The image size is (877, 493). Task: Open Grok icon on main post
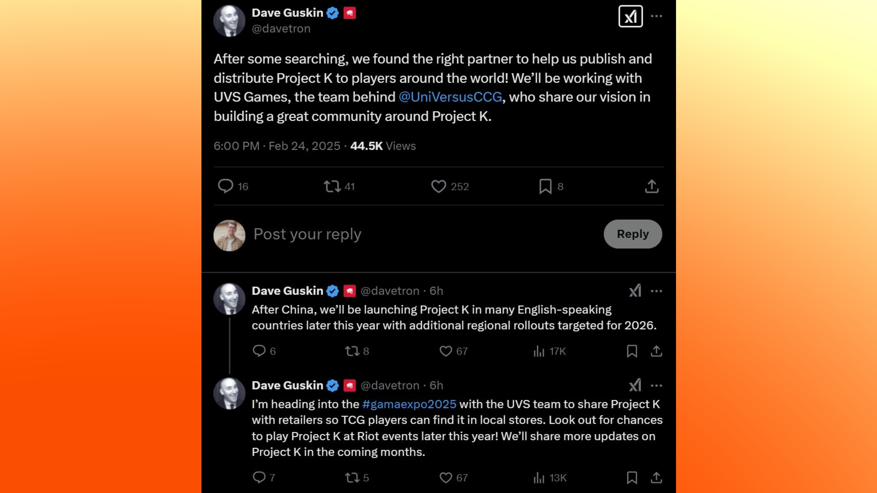coord(630,16)
